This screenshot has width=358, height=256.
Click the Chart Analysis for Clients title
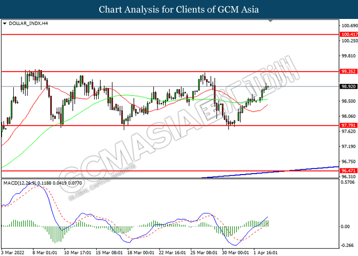coord(179,10)
